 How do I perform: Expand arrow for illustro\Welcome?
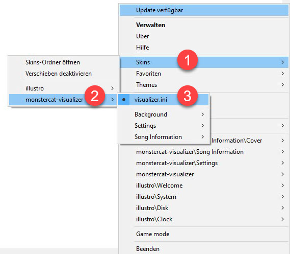coord(282,186)
